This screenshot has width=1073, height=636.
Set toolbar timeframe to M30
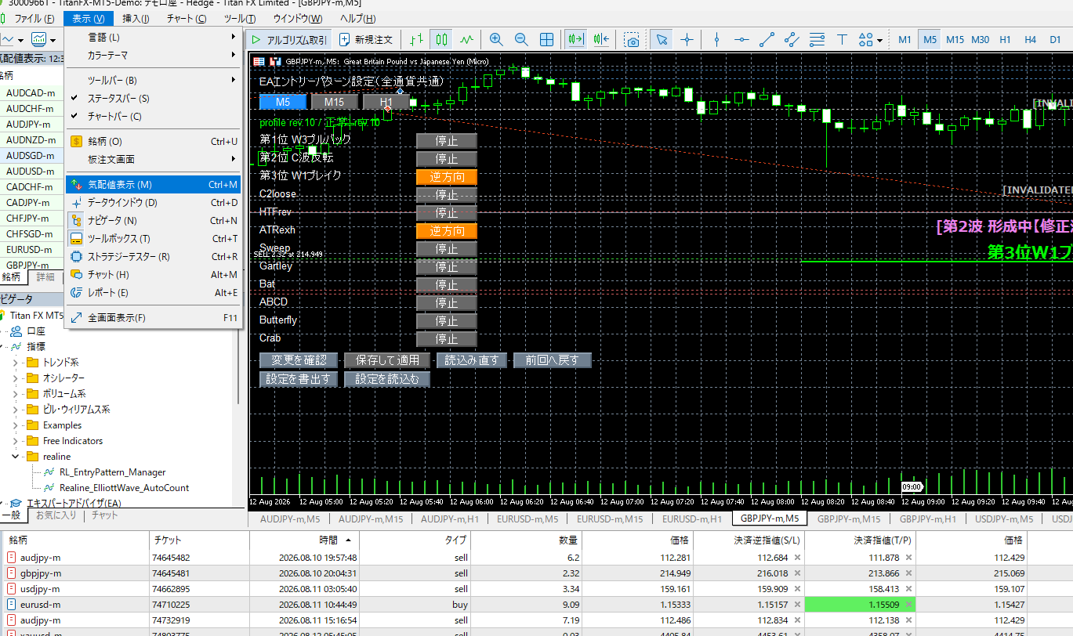980,39
